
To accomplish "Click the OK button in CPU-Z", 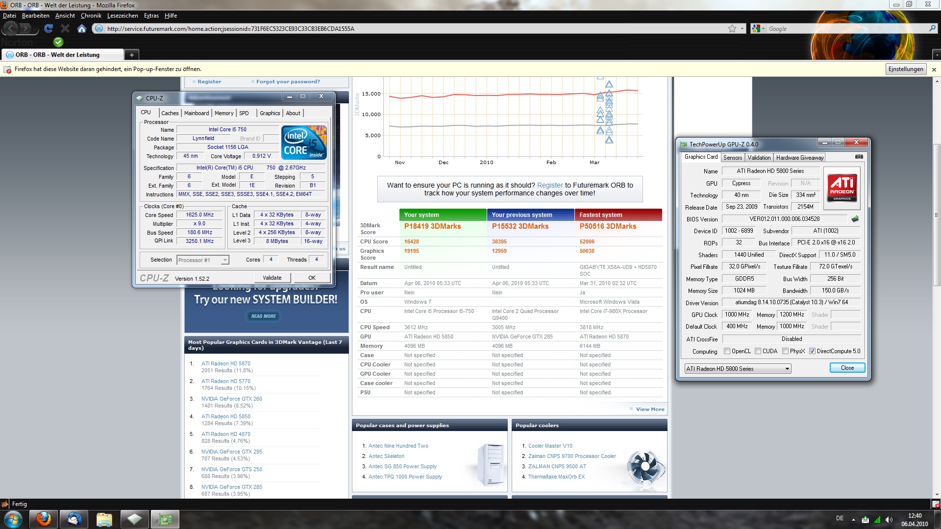I will pos(312,278).
